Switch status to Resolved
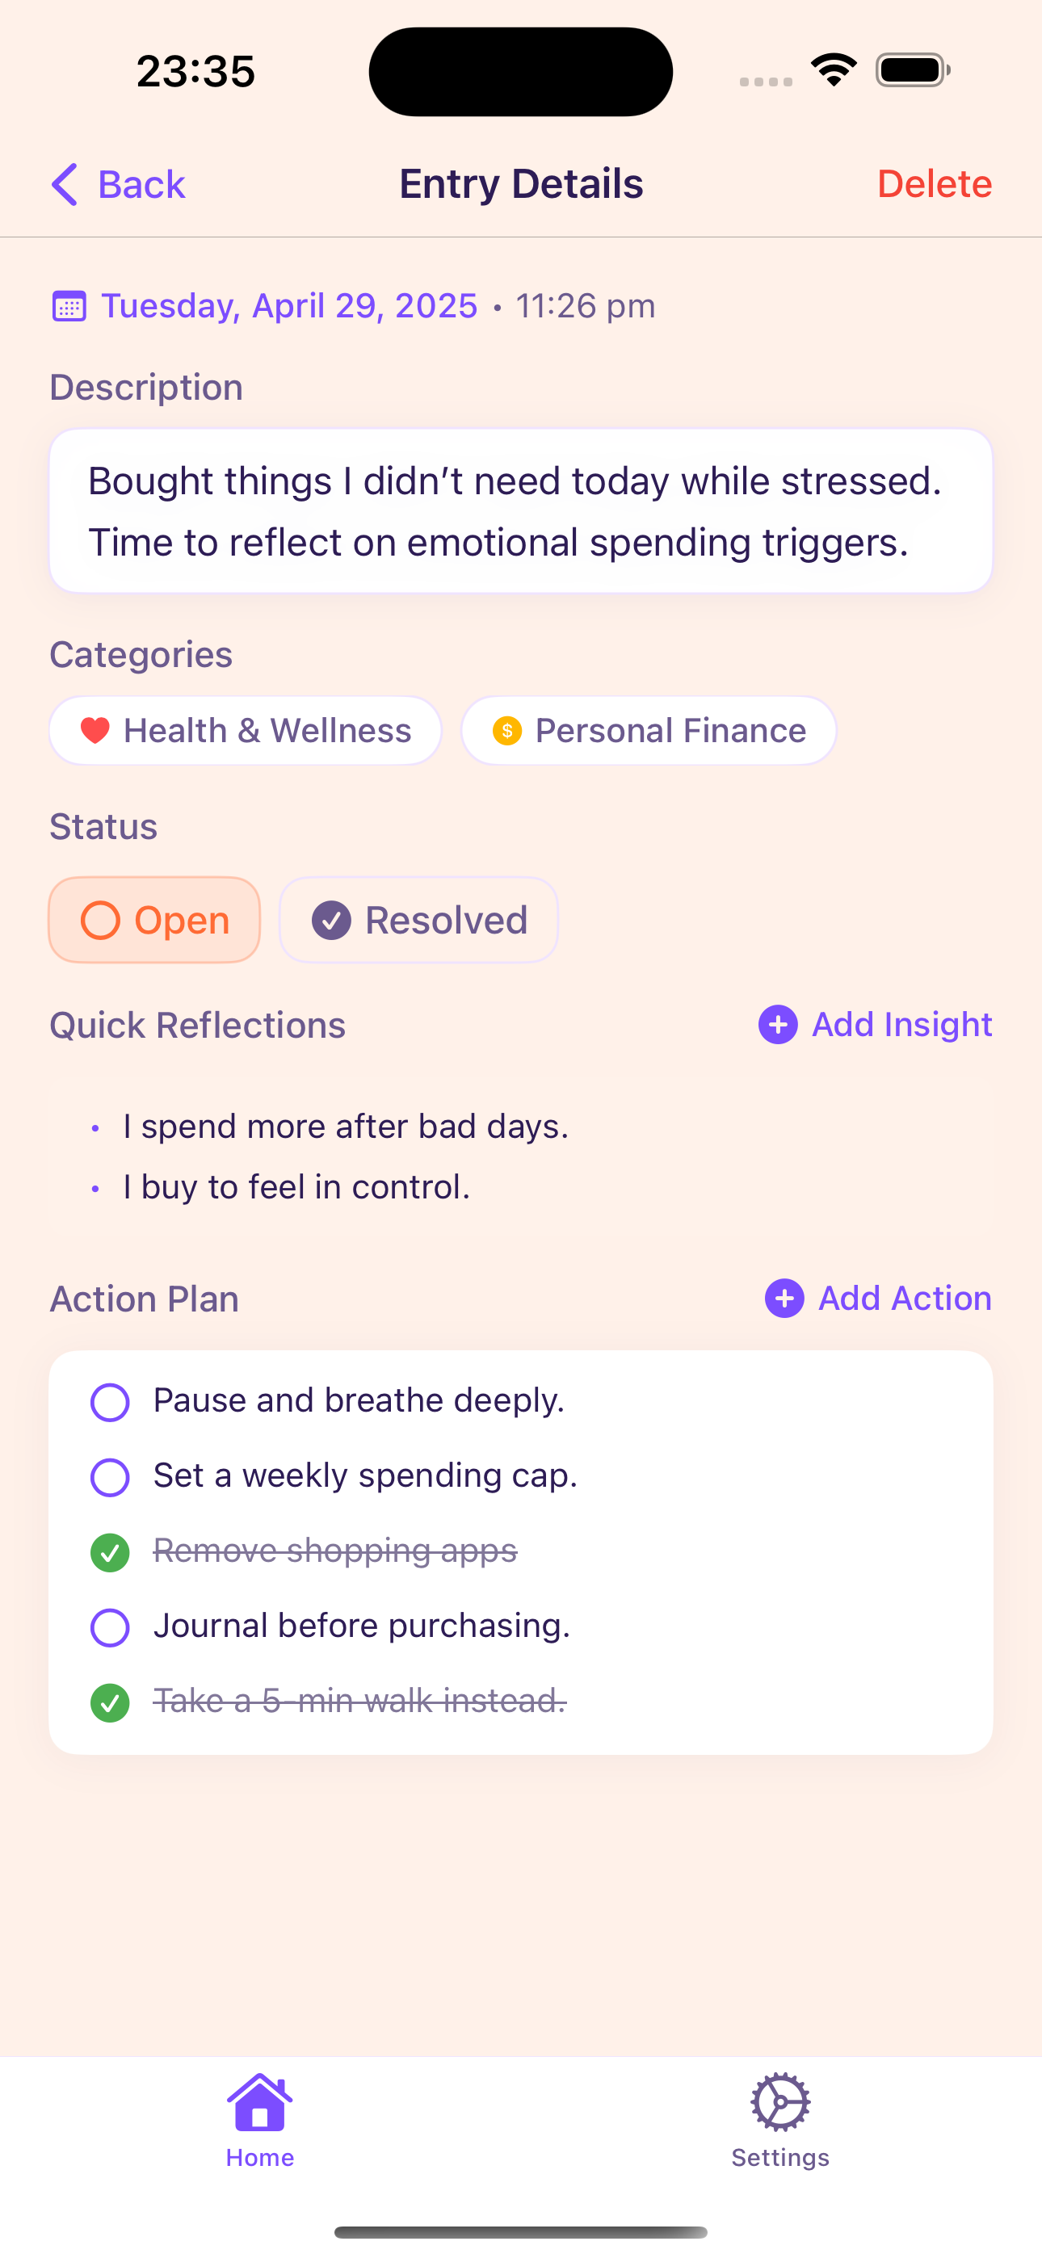The width and height of the screenshot is (1042, 2258). 418,920
